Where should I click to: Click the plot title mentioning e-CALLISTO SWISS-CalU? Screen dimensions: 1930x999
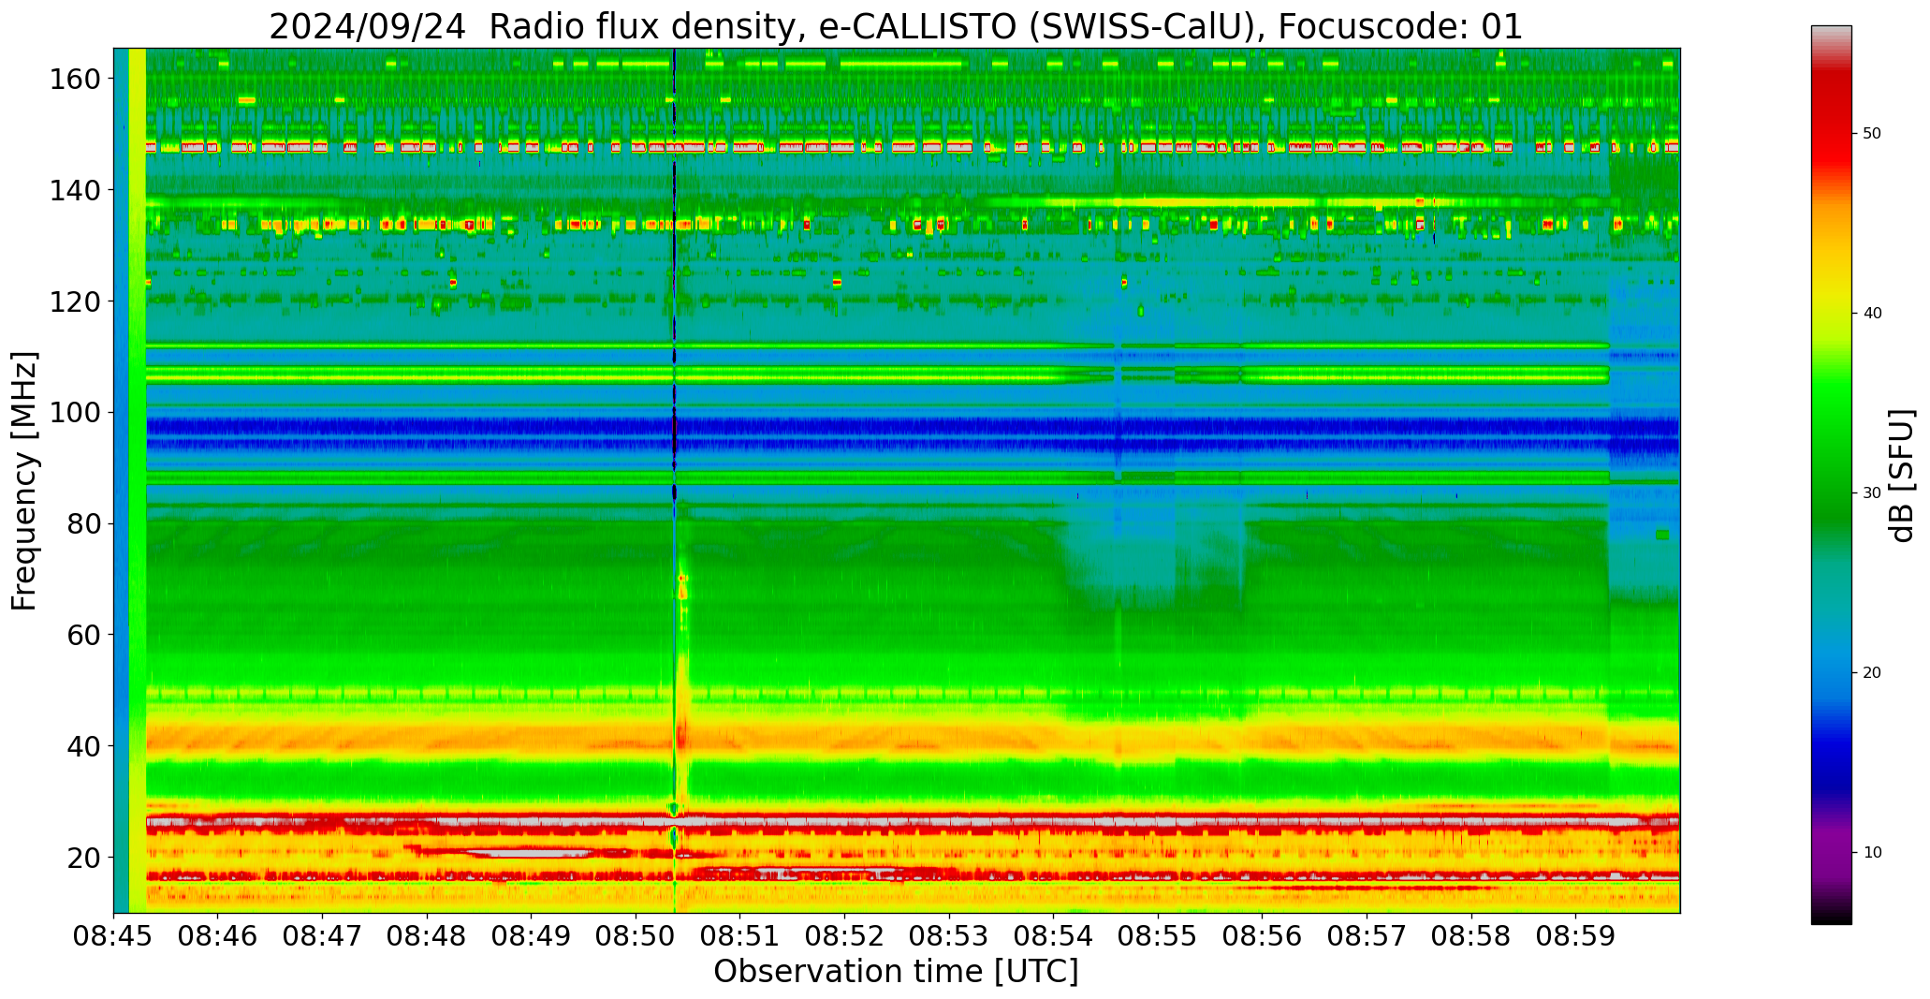tap(896, 26)
